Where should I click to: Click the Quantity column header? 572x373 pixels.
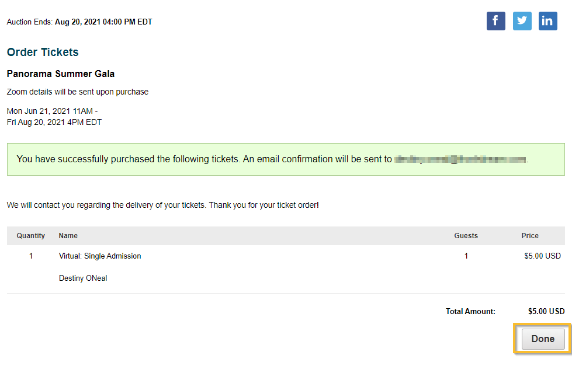pyautogui.click(x=30, y=236)
